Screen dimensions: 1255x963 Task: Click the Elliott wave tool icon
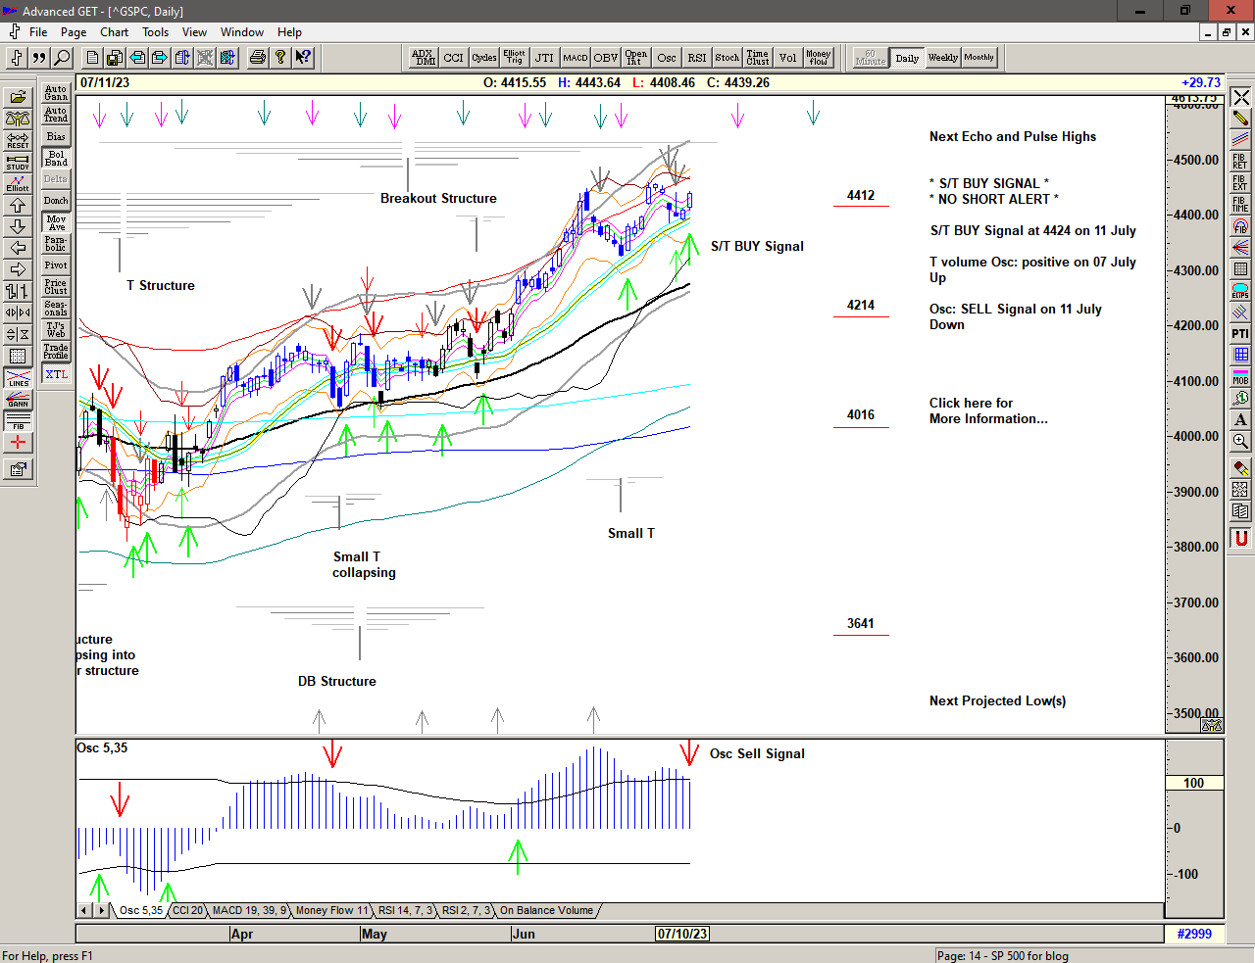coord(18,184)
